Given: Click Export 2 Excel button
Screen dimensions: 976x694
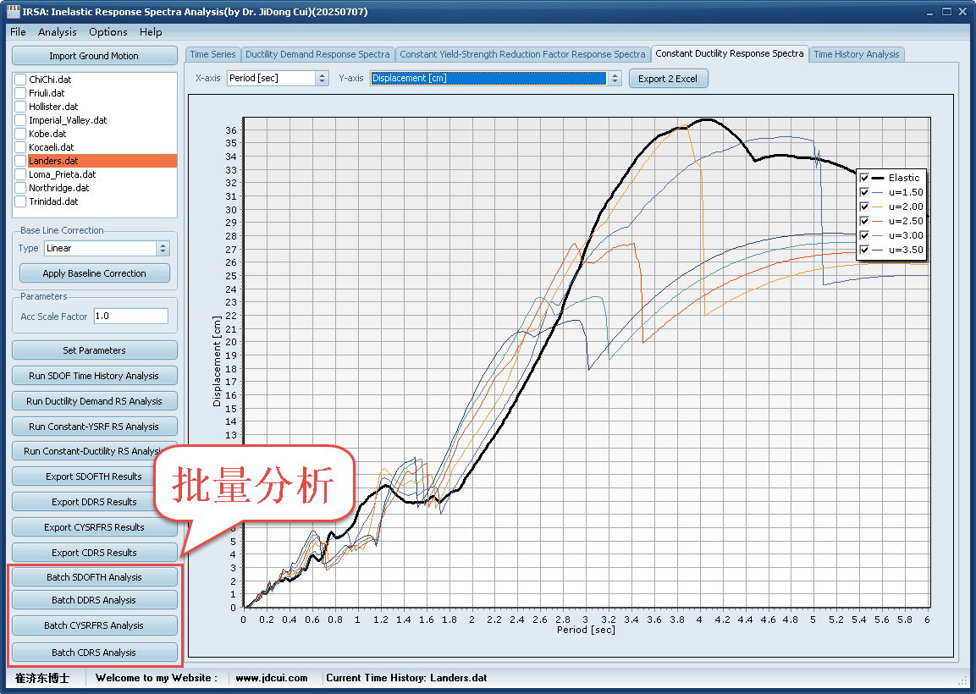Looking at the screenshot, I should pos(668,79).
